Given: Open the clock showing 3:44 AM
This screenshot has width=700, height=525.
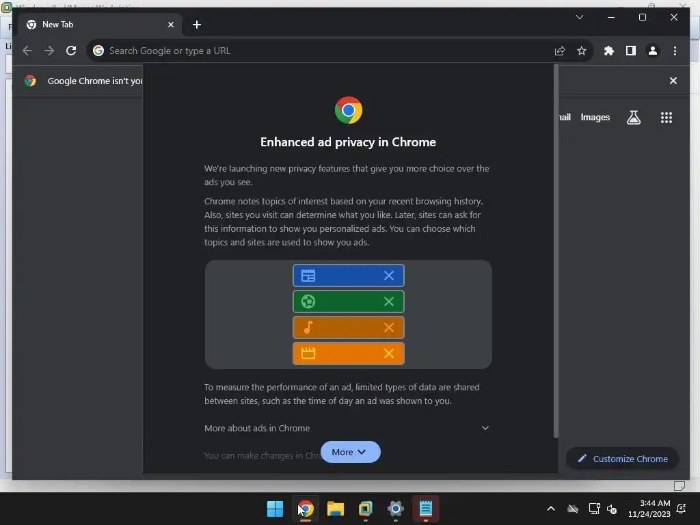Looking at the screenshot, I should coord(649,509).
